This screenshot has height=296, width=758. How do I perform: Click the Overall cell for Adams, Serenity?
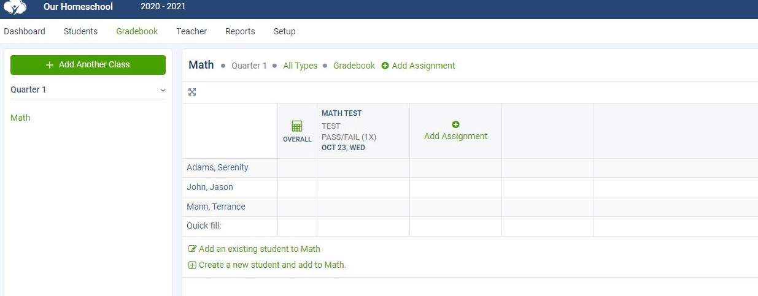point(297,168)
